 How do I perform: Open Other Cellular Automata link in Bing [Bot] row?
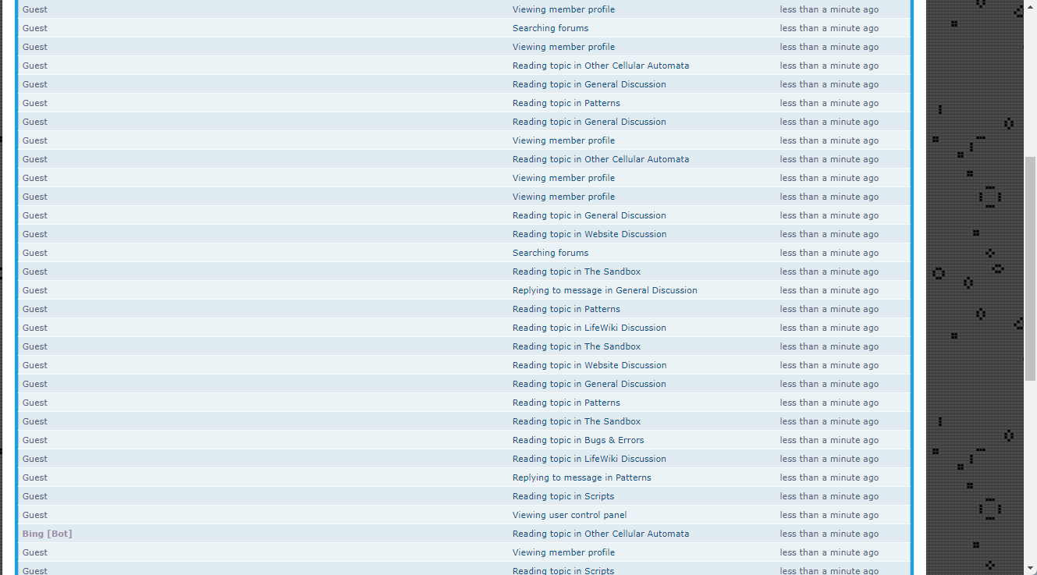[x=601, y=534]
